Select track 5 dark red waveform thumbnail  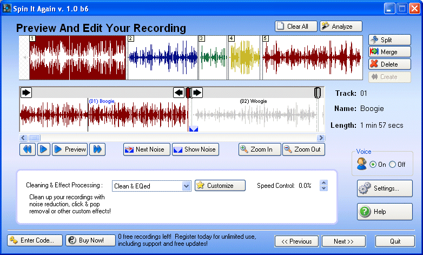tap(313, 57)
